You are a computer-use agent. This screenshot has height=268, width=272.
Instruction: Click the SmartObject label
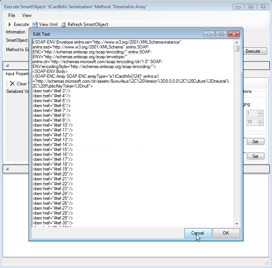[x=17, y=40]
